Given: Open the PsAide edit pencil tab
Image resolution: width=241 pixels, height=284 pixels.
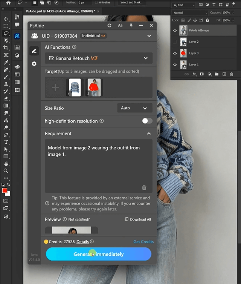Looking at the screenshot, I should [34, 51].
